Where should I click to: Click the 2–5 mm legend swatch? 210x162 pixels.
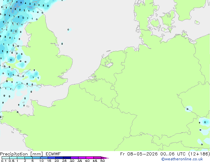(x=28, y=158)
